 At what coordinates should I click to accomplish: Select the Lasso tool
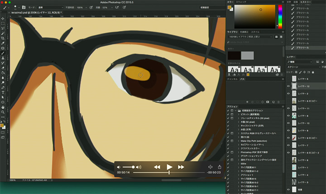pos(3,28)
